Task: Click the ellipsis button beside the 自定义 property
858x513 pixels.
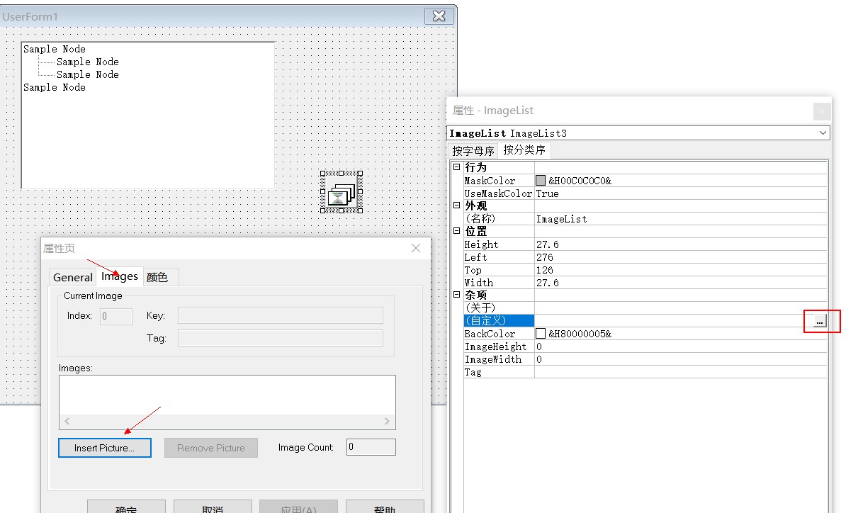Action: 821,320
